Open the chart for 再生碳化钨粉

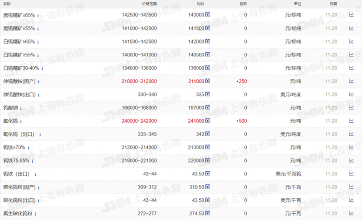pyautogui.click(x=351, y=213)
